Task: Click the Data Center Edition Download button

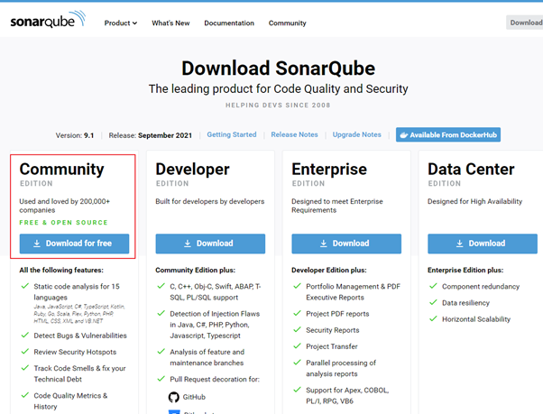Action: (483, 244)
